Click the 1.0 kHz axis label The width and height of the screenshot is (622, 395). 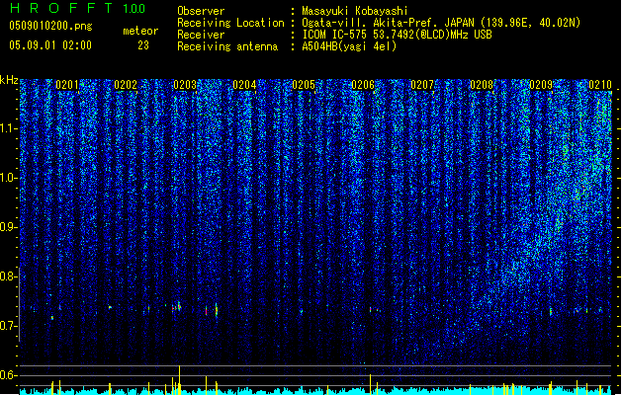(x=8, y=178)
